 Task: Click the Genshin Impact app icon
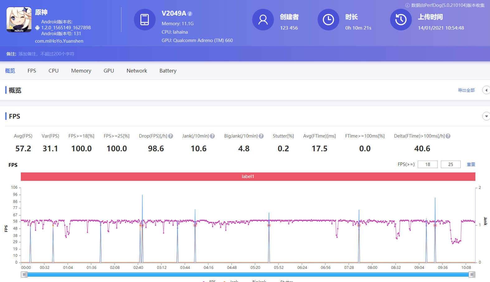click(x=19, y=20)
